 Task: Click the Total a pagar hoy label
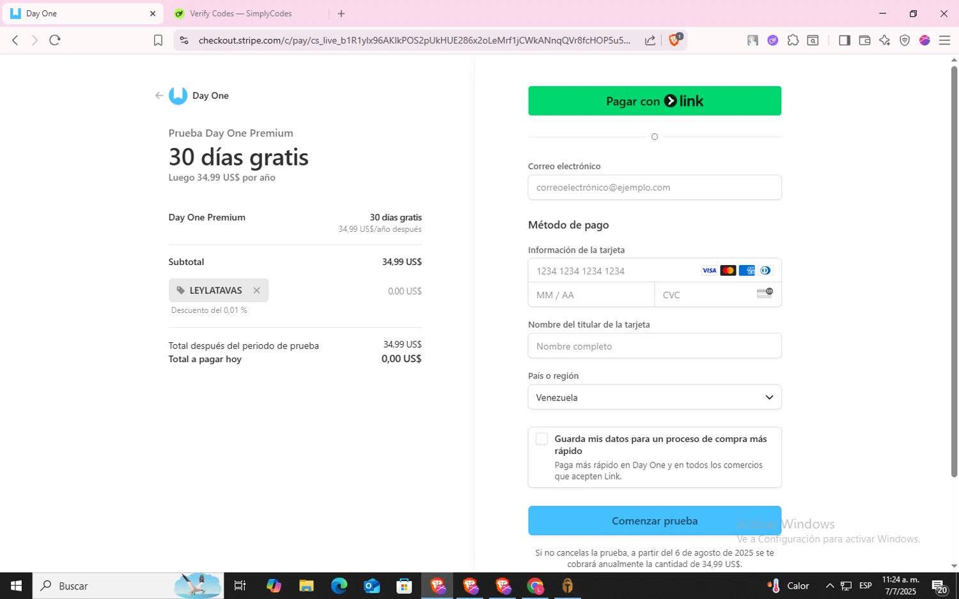click(x=205, y=360)
